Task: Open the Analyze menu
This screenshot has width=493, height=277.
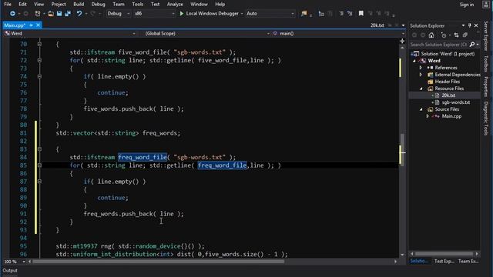Action: coord(175,5)
